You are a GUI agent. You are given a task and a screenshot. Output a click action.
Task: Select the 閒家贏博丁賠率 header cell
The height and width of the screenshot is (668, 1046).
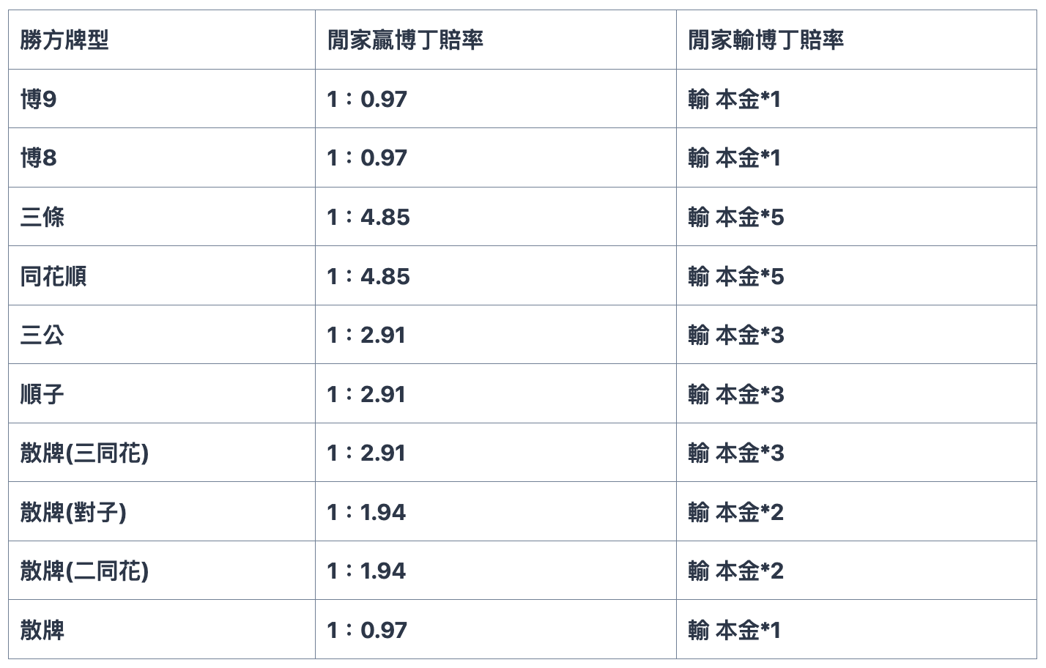[405, 40]
